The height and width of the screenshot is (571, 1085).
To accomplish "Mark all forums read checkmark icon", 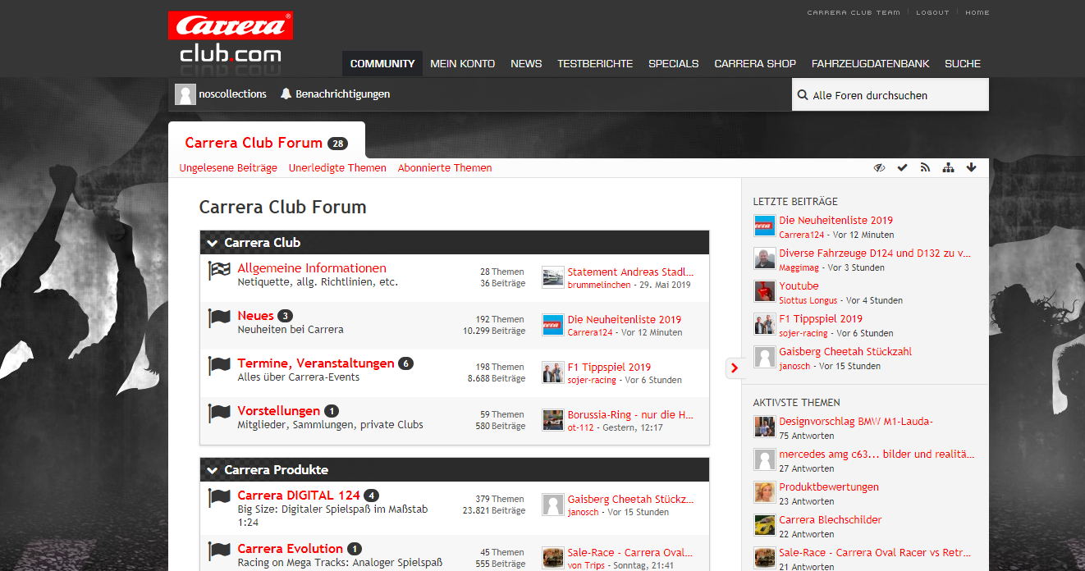I will [902, 167].
